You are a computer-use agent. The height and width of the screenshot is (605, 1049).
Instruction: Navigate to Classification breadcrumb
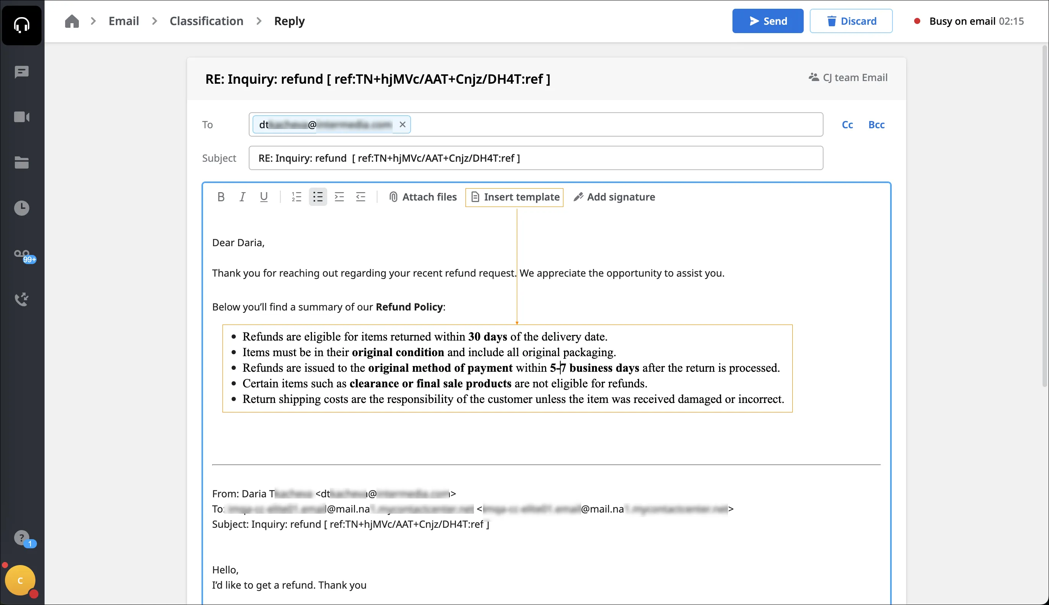pyautogui.click(x=206, y=21)
